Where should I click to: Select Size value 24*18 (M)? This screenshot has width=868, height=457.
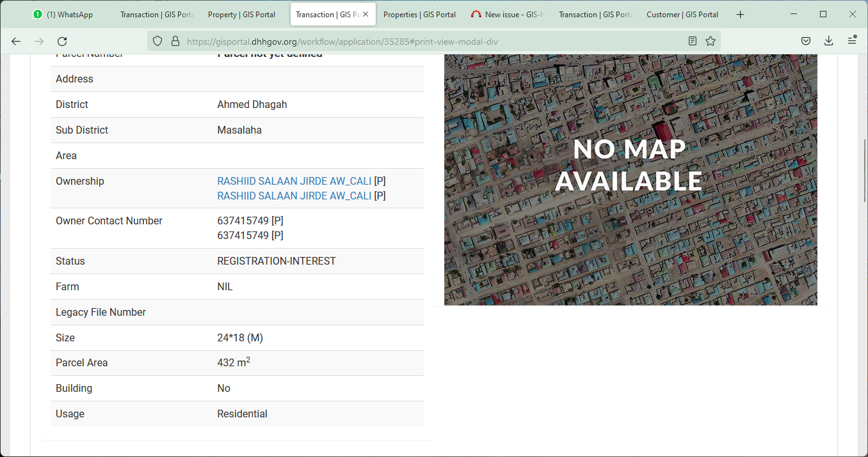[x=240, y=337]
